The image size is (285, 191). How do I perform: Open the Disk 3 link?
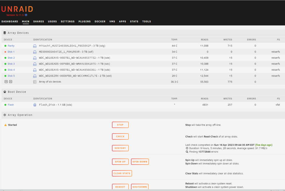11,64
